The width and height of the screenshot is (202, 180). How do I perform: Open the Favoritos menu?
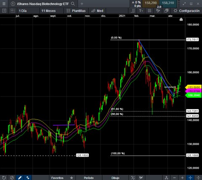pos(57,178)
